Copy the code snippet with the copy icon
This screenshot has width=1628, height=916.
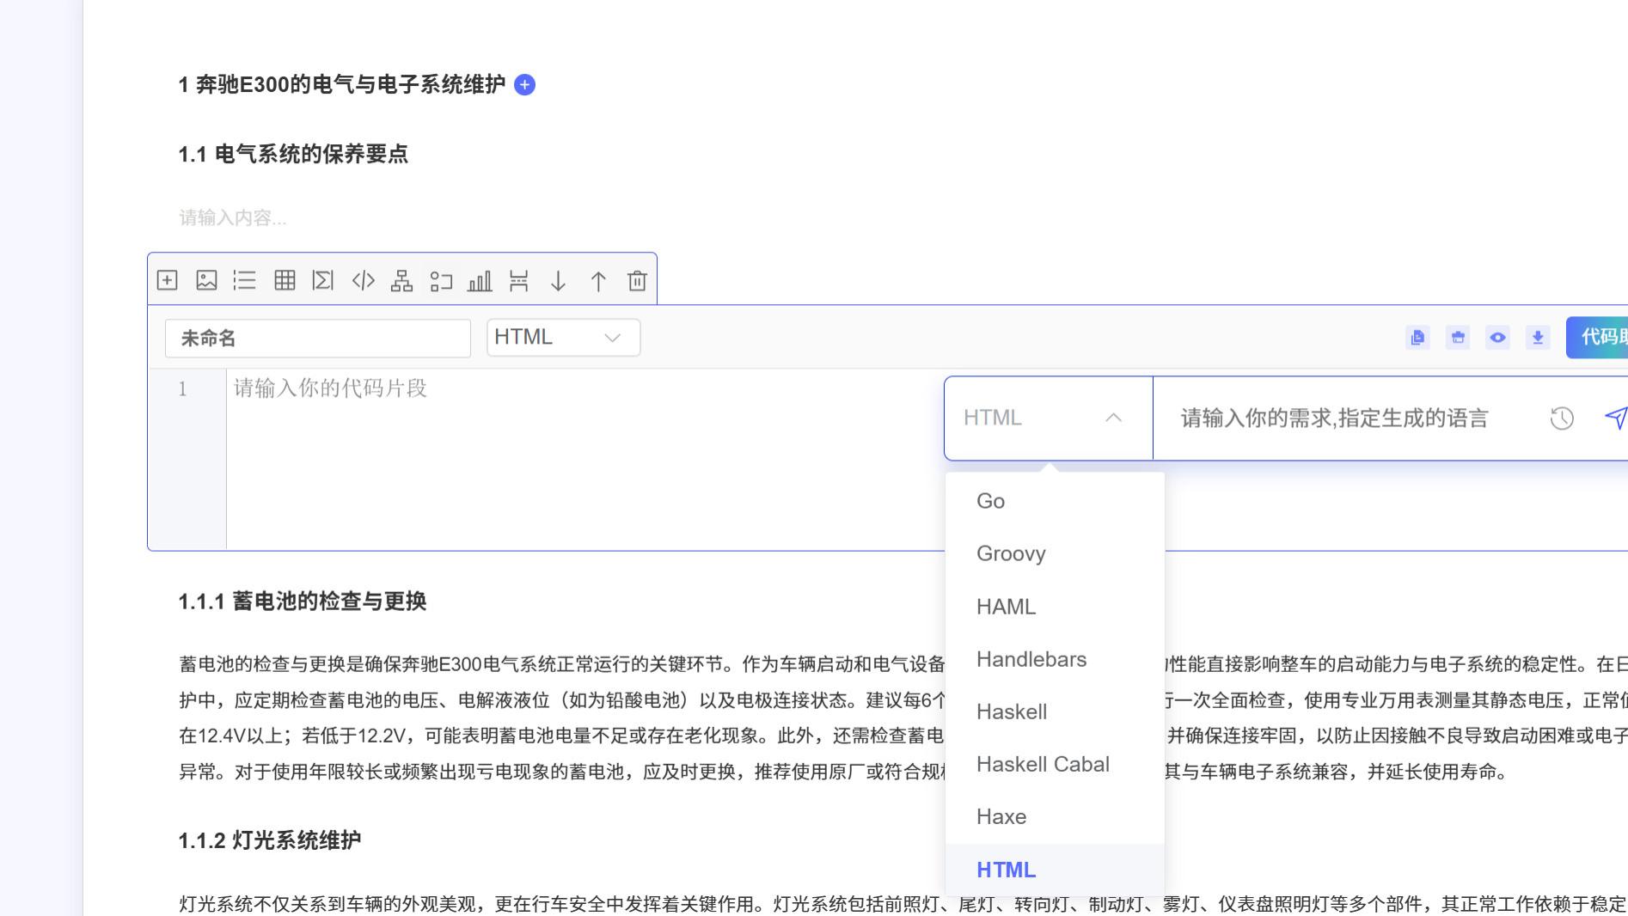pyautogui.click(x=1417, y=338)
